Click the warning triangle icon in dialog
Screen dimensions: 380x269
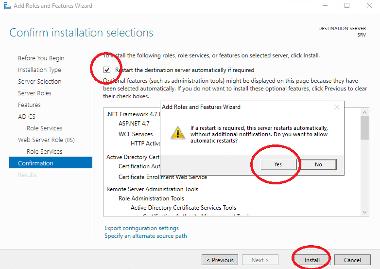point(178,133)
